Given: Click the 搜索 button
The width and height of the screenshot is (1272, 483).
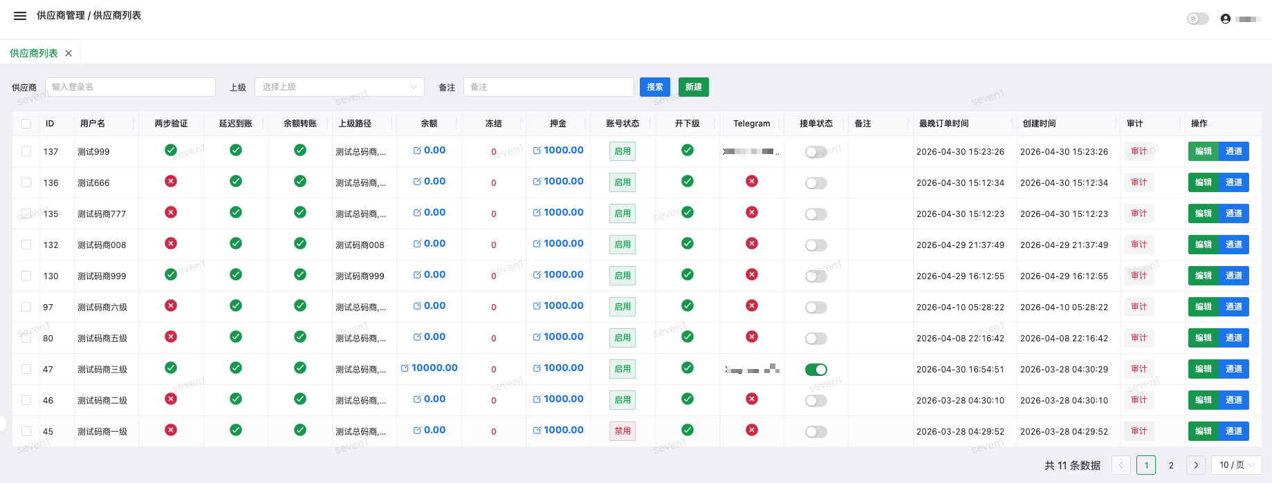Looking at the screenshot, I should [x=655, y=87].
